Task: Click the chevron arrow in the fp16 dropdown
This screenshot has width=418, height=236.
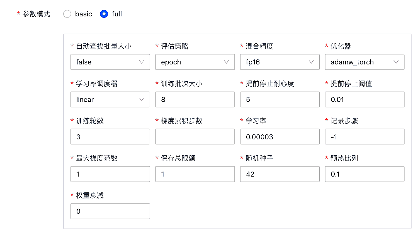Action: [311, 62]
